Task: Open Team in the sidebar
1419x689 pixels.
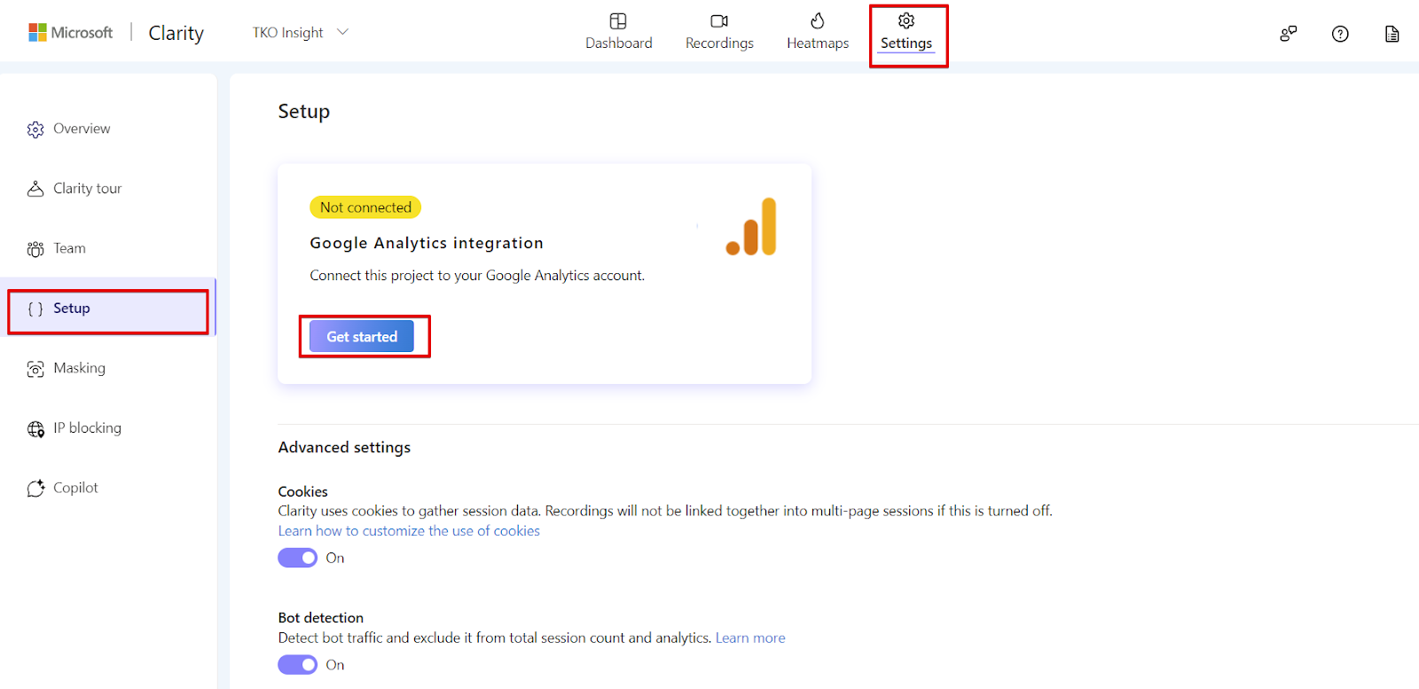Action: tap(69, 248)
